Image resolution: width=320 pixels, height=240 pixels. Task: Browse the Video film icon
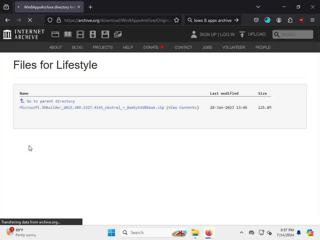[80, 34]
